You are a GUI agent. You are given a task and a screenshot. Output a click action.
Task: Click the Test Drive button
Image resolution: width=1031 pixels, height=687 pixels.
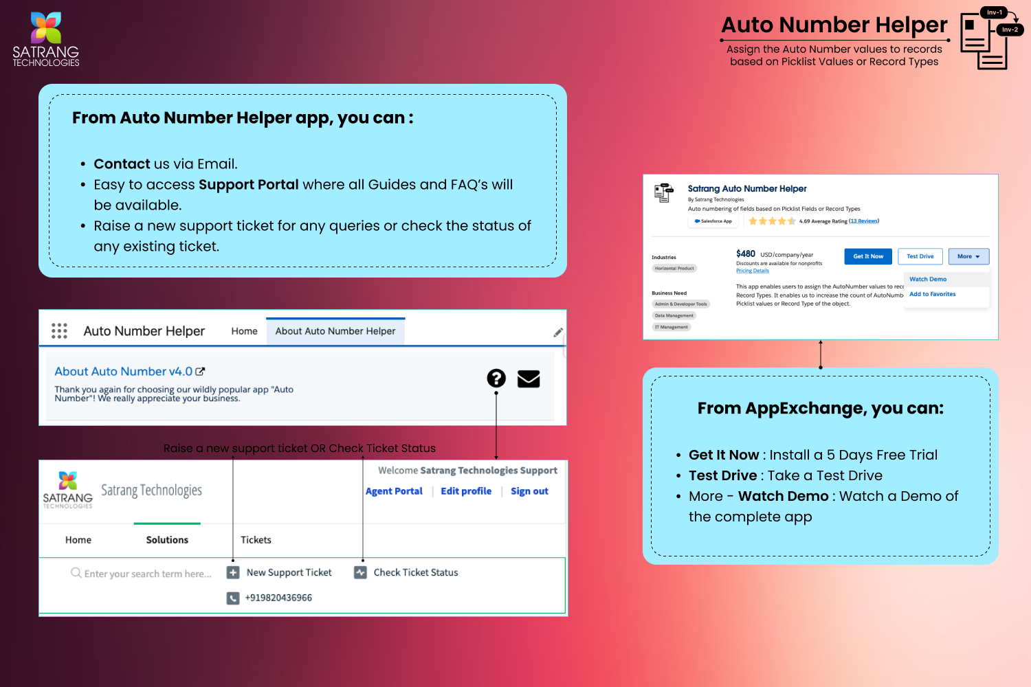tap(920, 256)
